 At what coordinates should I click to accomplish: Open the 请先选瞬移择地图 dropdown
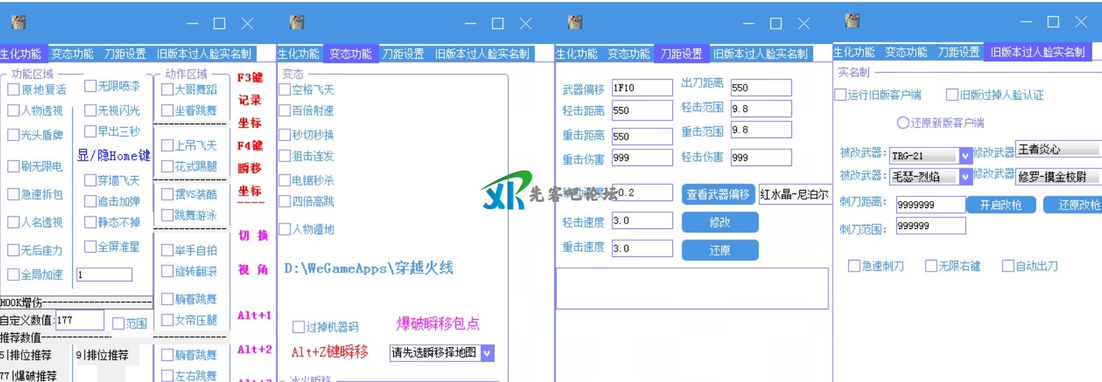(x=488, y=353)
